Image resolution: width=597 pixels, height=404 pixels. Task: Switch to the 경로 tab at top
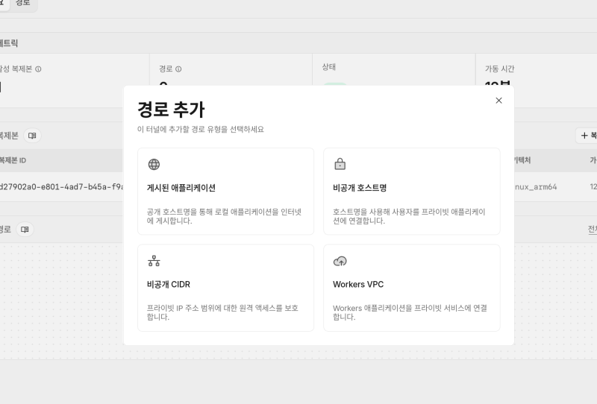pyautogui.click(x=22, y=3)
